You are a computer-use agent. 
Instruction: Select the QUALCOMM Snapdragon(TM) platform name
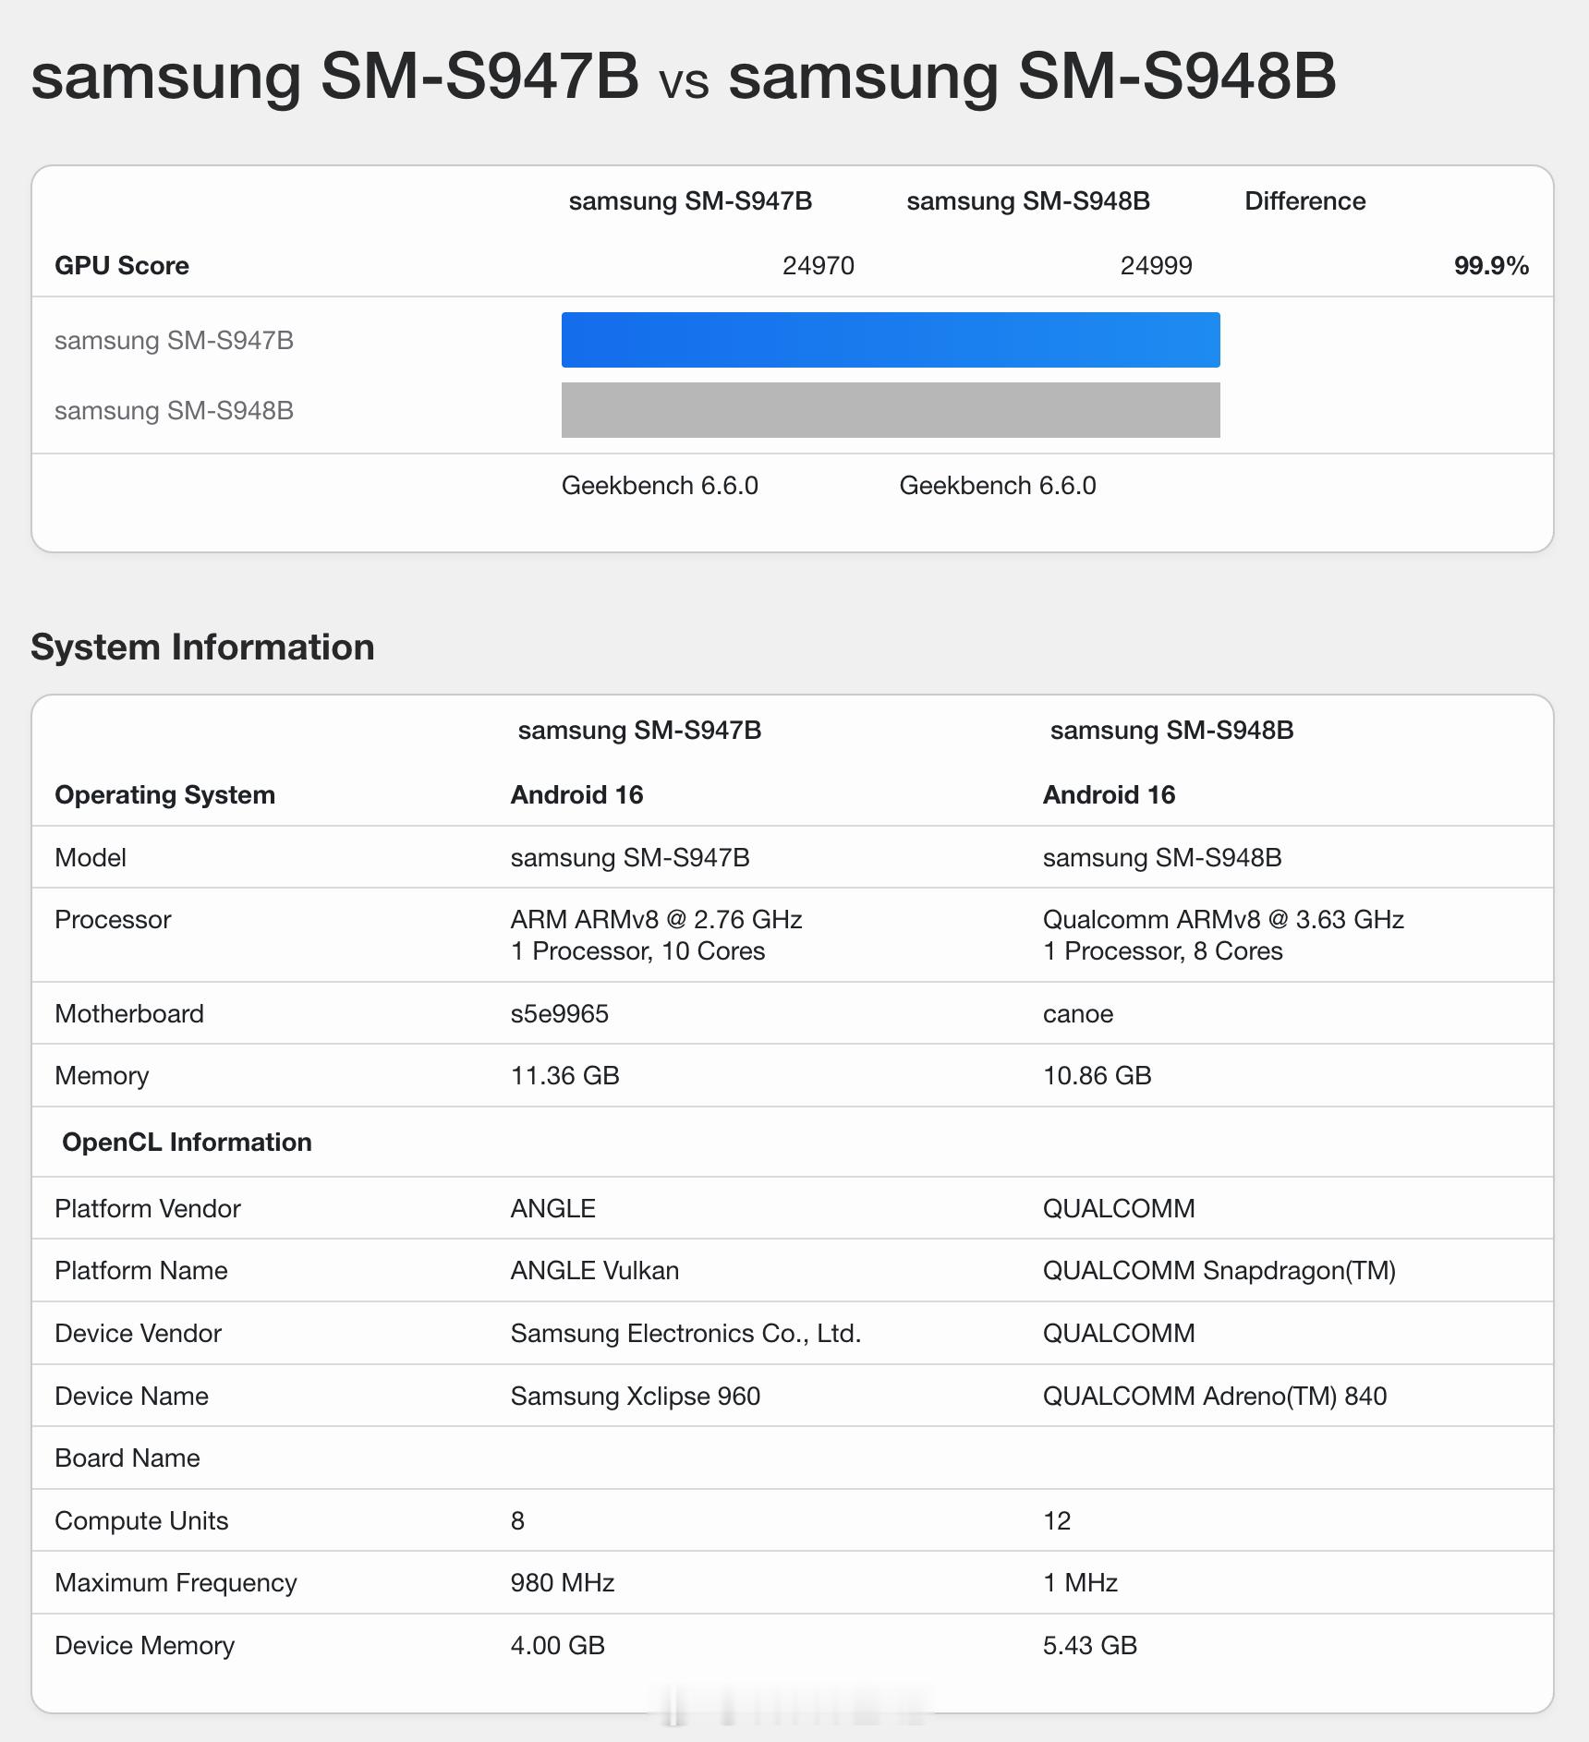pos(1219,1271)
